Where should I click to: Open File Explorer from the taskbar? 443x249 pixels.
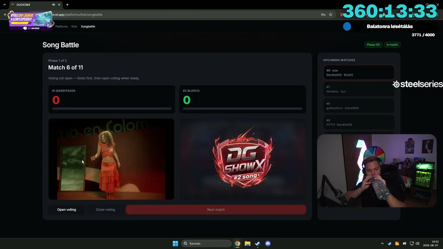[x=247, y=243]
